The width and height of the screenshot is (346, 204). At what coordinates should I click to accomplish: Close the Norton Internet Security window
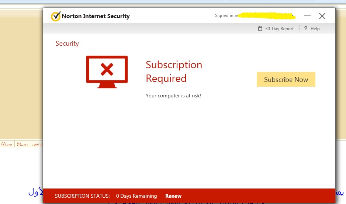pos(322,16)
